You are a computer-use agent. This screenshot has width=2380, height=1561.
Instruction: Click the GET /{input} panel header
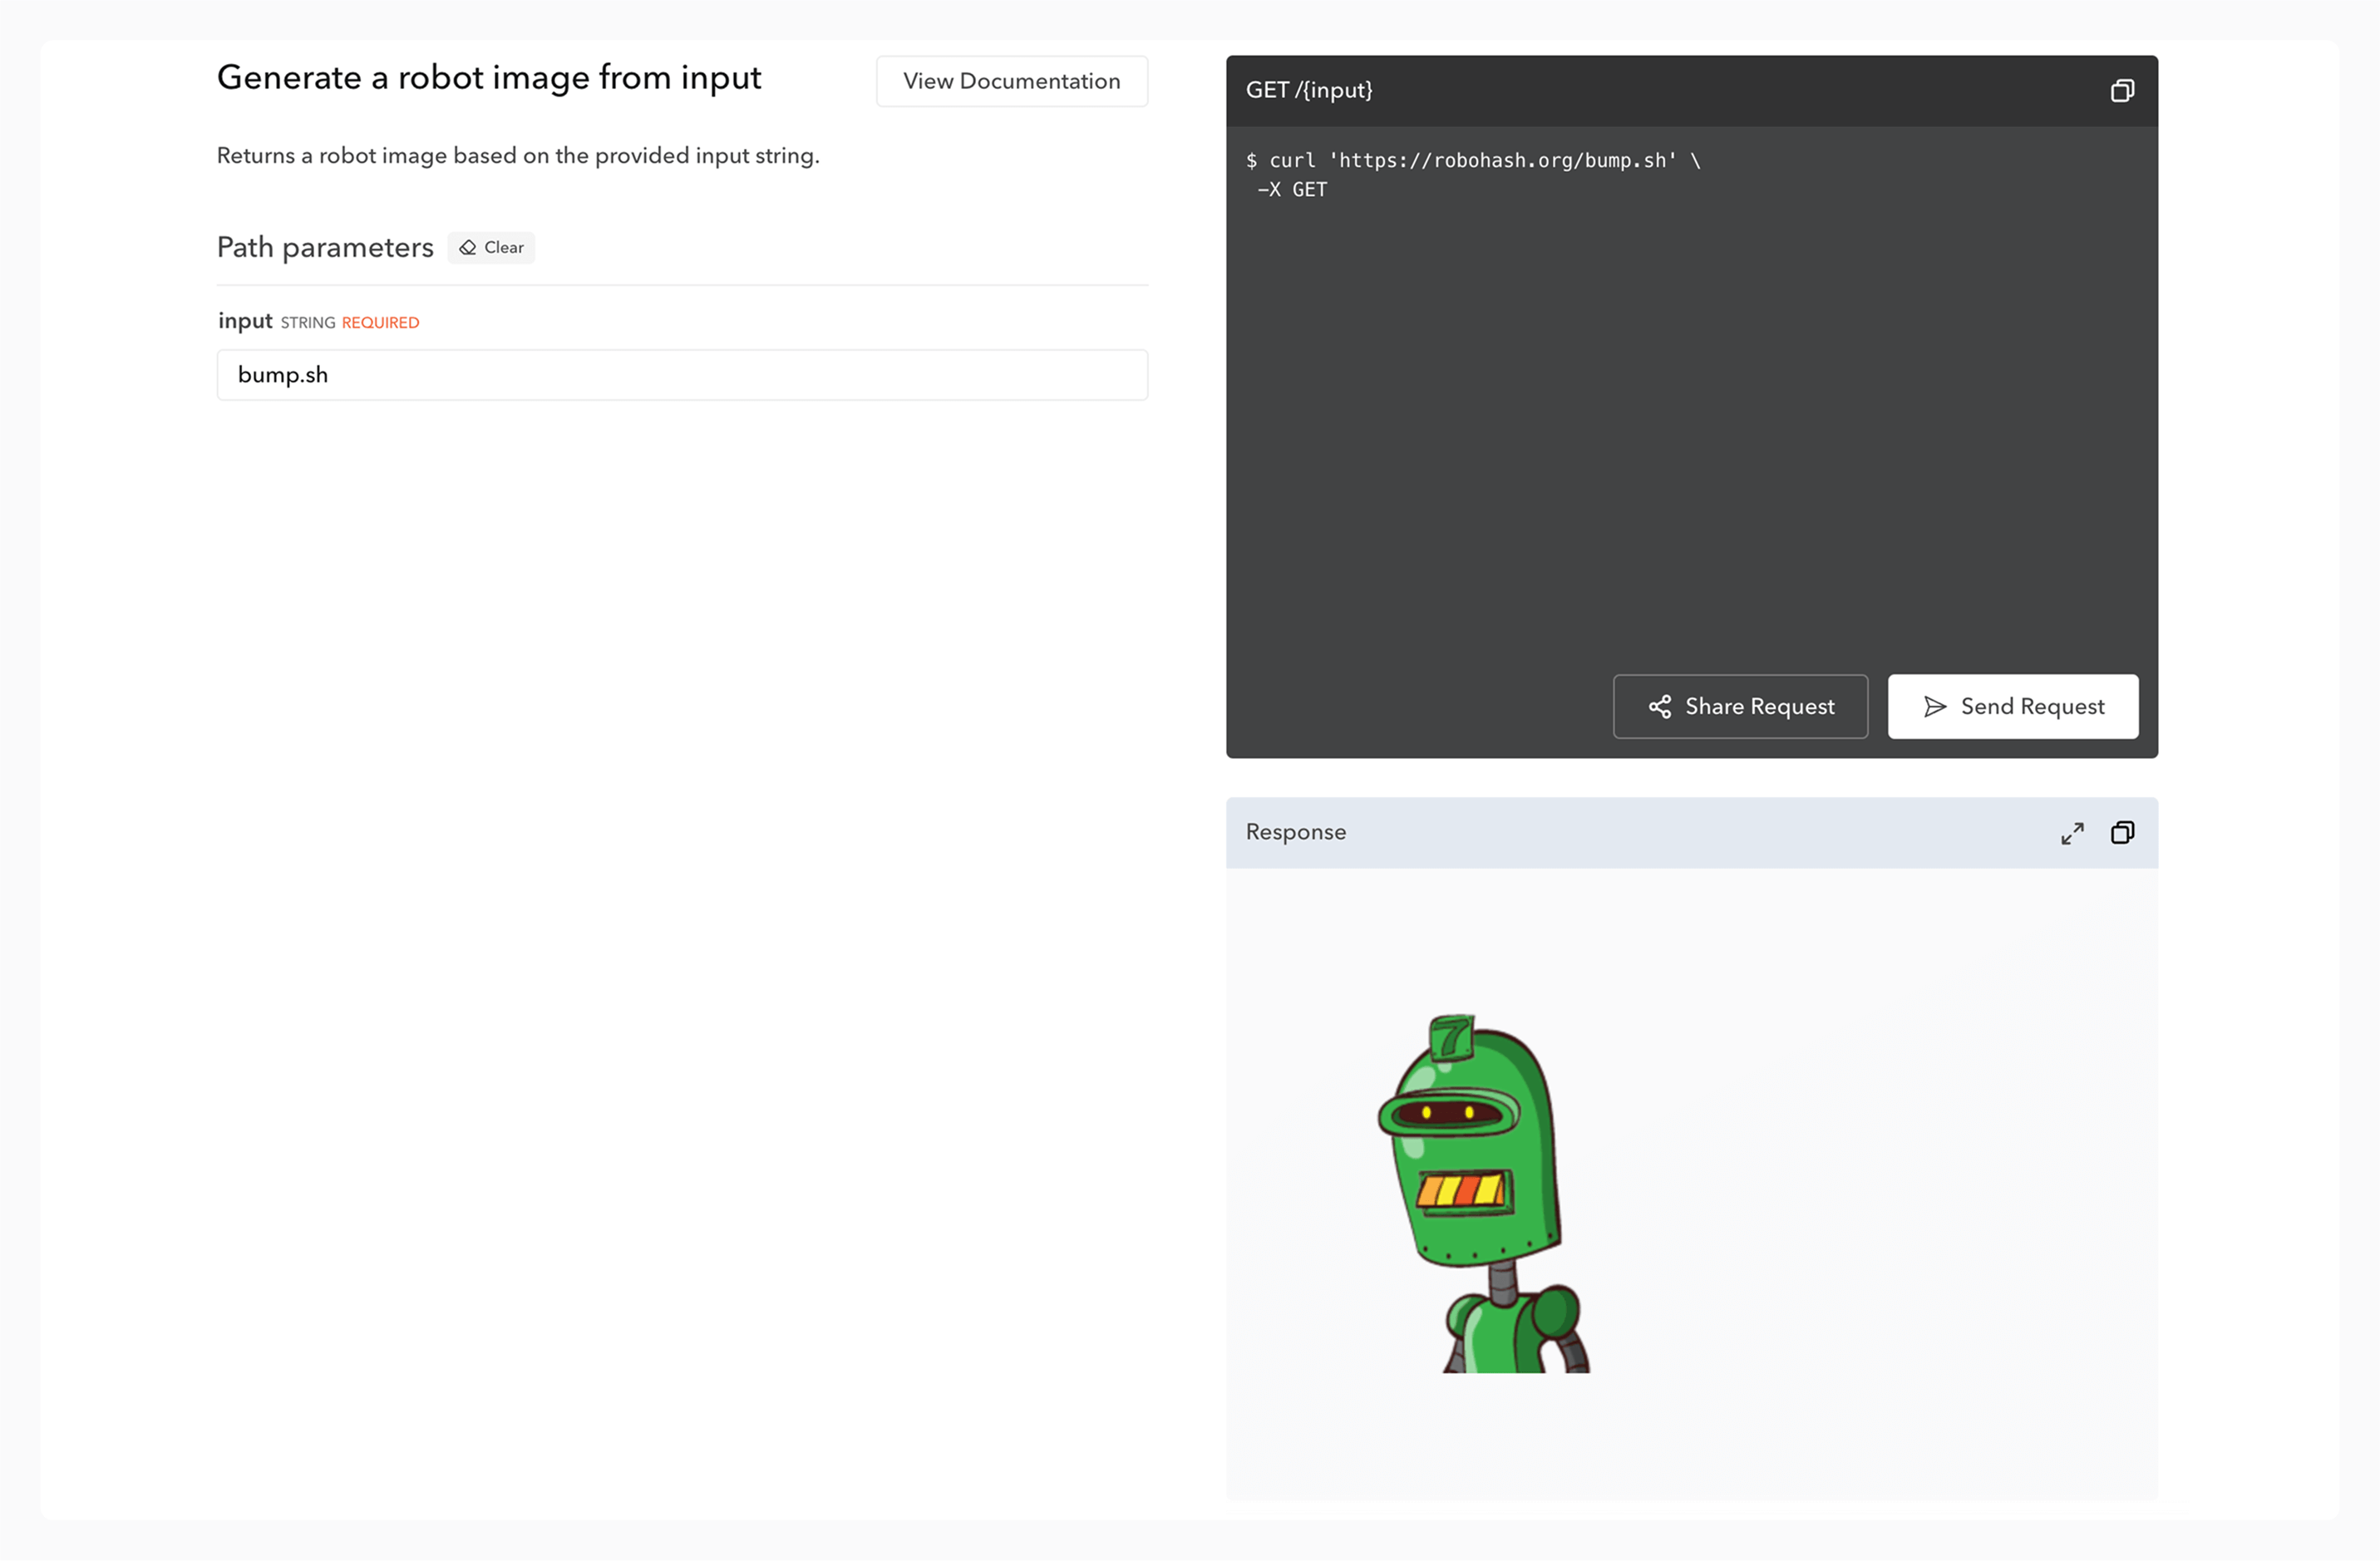(x=1310, y=90)
